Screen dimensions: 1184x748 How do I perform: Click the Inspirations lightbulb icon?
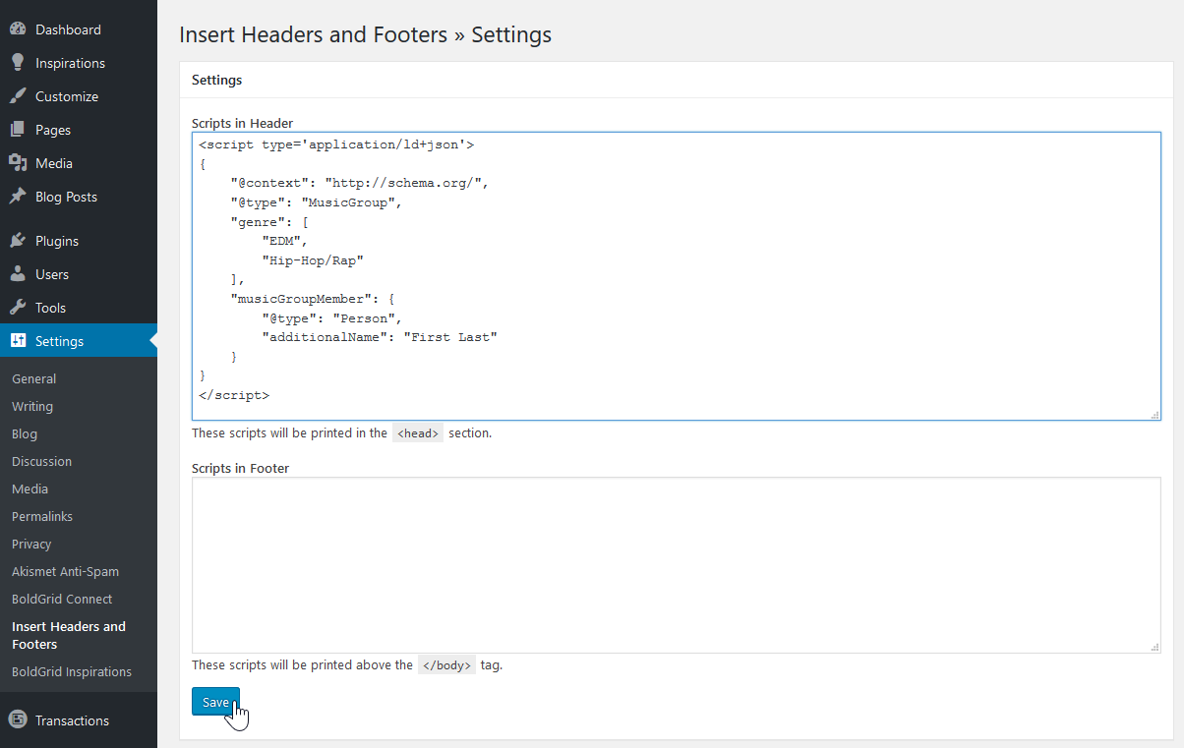point(18,63)
